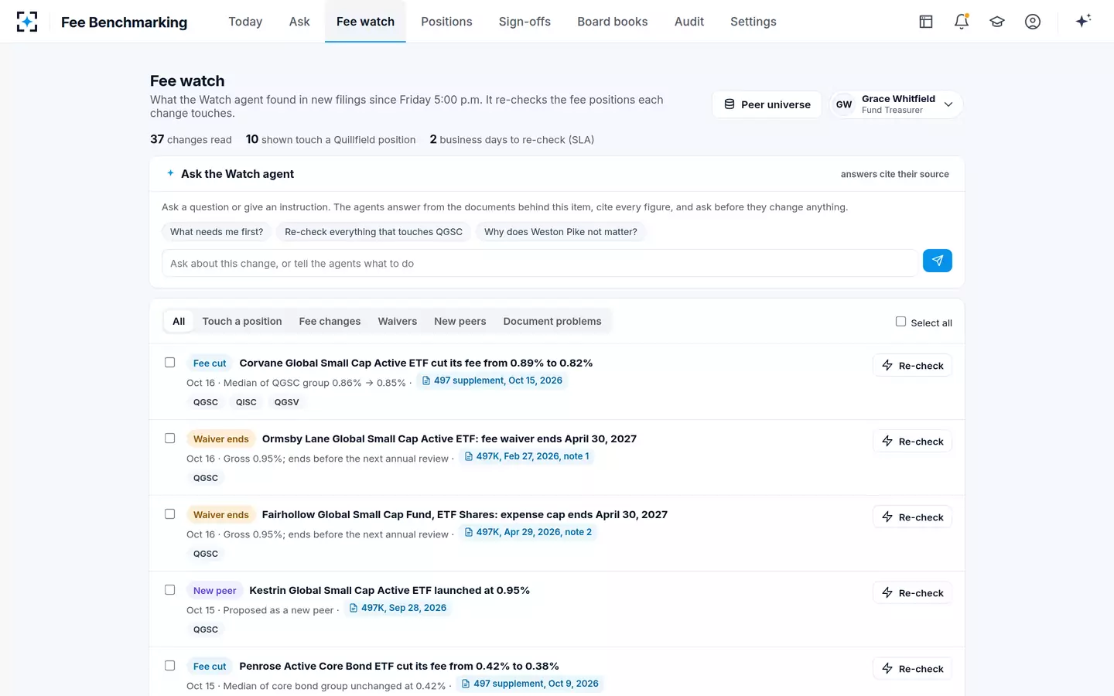The width and height of the screenshot is (1114, 696).
Task: Click the "Waiver ends" badge on the Ormsby Lane row
Action: click(x=221, y=439)
